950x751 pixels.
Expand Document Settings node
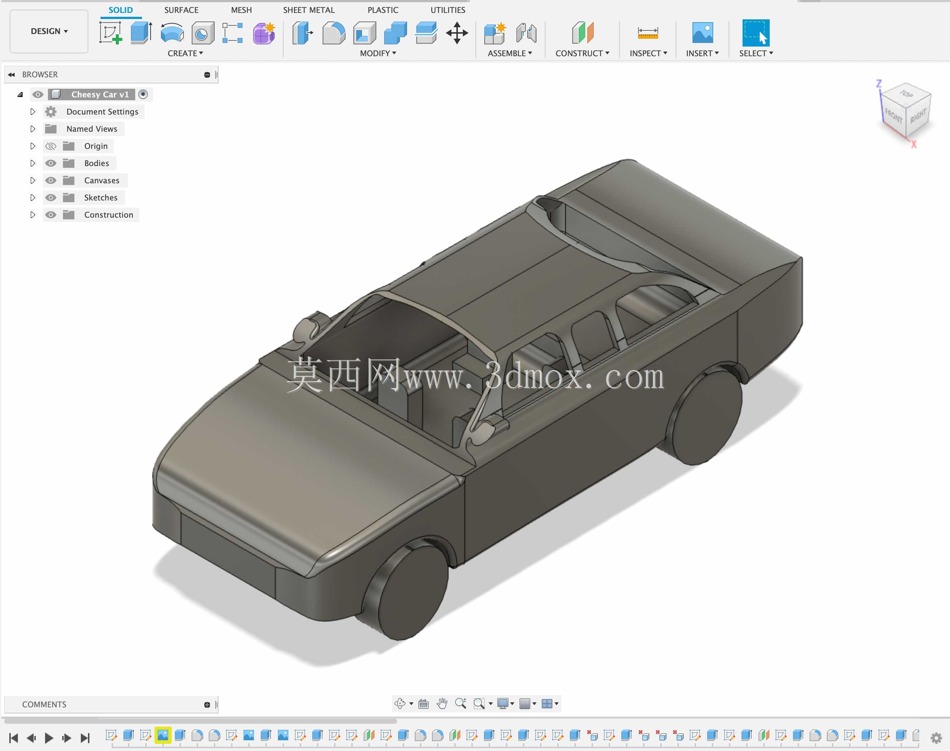click(x=33, y=112)
